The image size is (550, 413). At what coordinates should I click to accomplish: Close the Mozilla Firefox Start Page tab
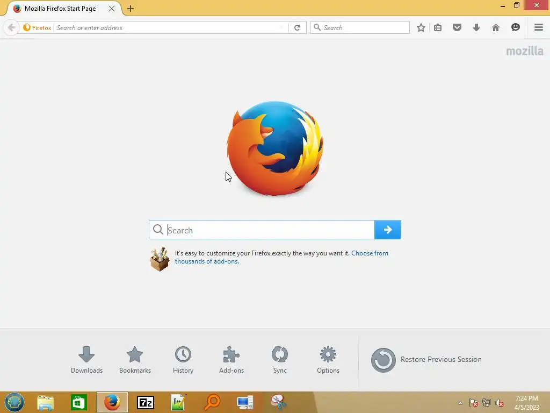coord(112,9)
